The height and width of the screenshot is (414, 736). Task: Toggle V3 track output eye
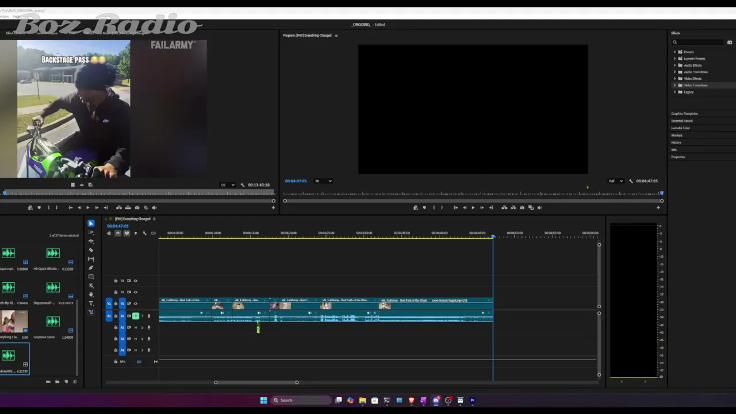(x=136, y=281)
